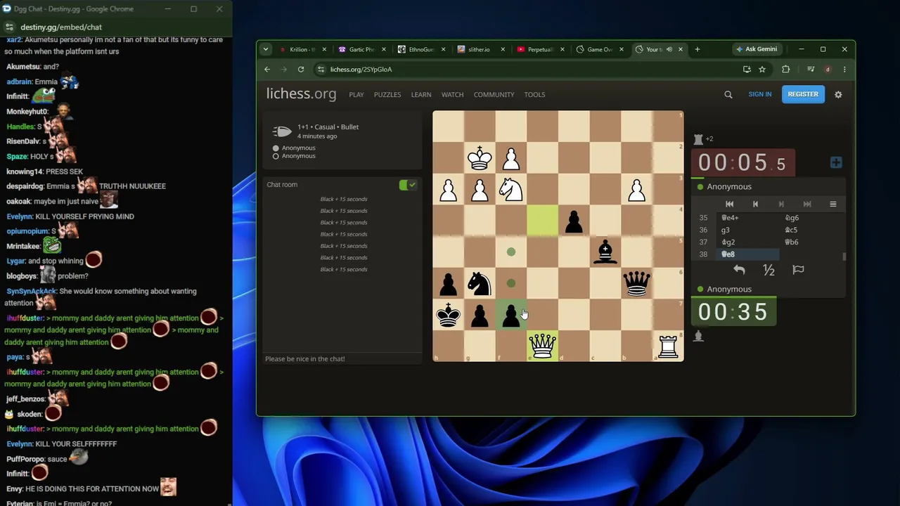Move the pawn to the f5 destination dot
The width and height of the screenshot is (900, 506).
point(511,252)
